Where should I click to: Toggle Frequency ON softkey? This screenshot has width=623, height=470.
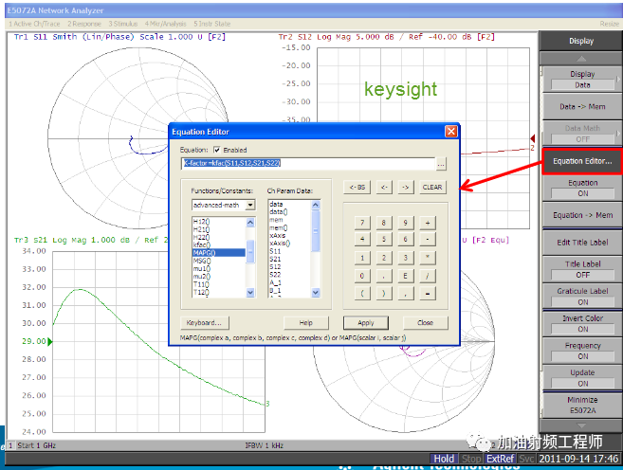pyautogui.click(x=582, y=351)
